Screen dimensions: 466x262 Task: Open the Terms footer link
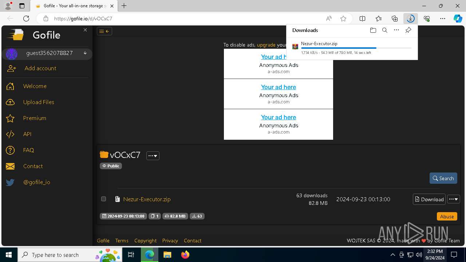[122, 241]
